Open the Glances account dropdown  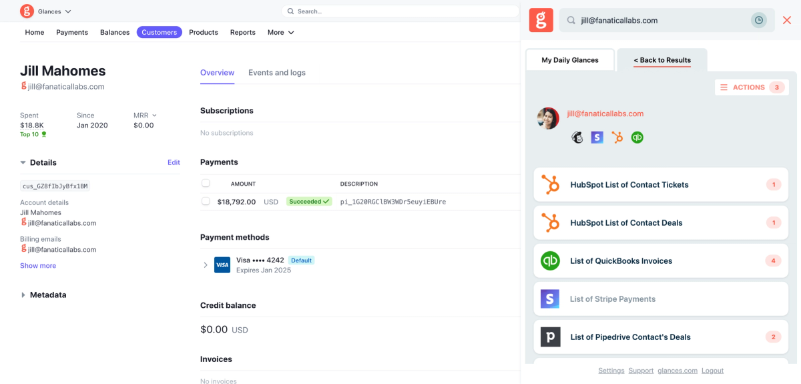click(55, 11)
